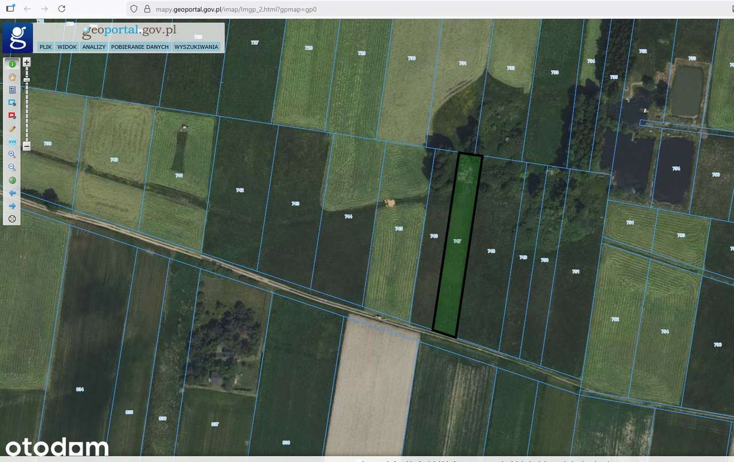This screenshot has width=734, height=462.
Task: Click the geoportal.gov.pl banner title
Action: coord(130,31)
